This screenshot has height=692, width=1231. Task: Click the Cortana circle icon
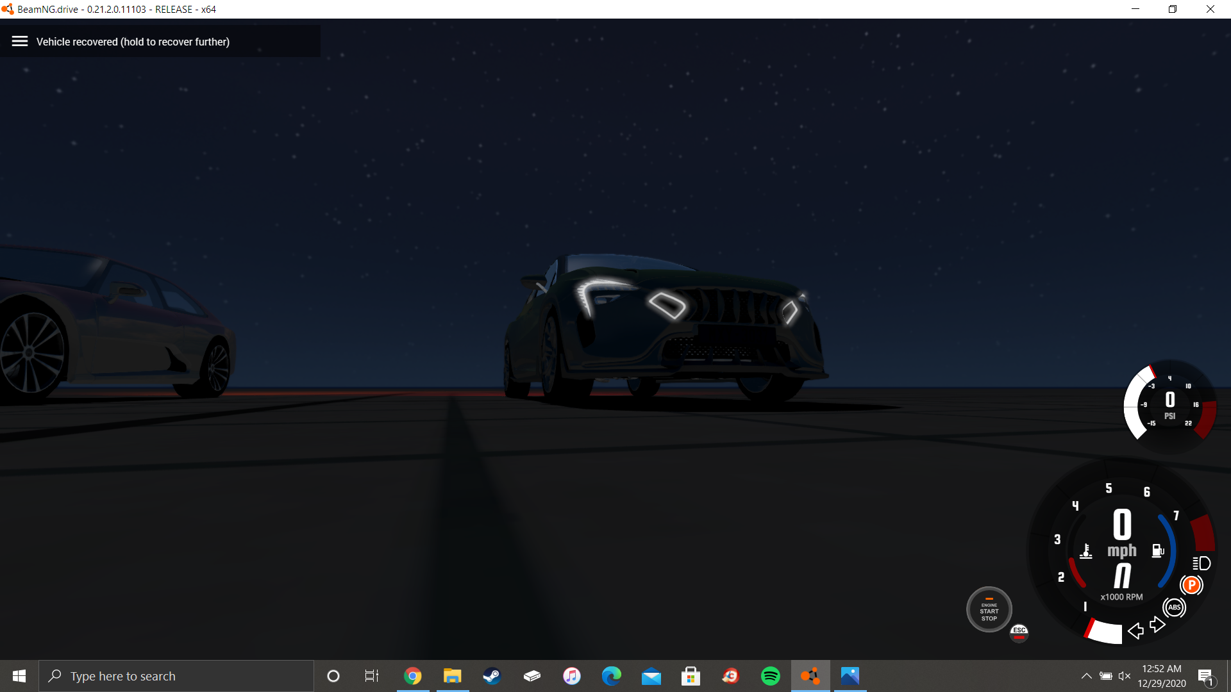[x=333, y=676]
